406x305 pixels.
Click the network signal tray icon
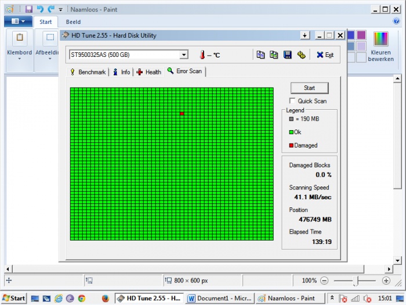coord(355,299)
